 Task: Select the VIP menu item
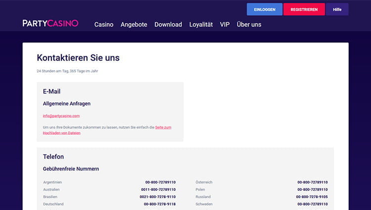click(x=225, y=25)
